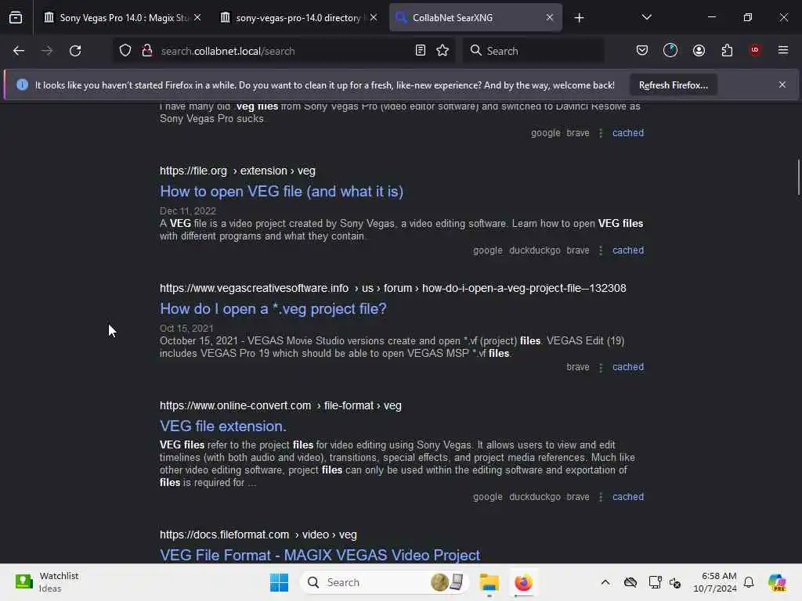802x601 pixels.
Task: Show hidden tray icons chevron
Action: click(605, 582)
